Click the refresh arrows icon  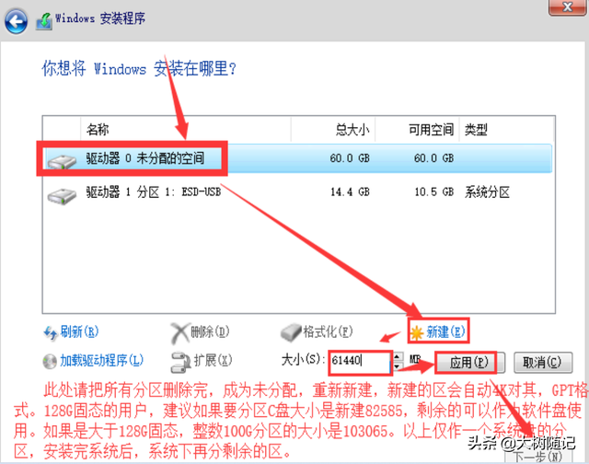(x=51, y=332)
